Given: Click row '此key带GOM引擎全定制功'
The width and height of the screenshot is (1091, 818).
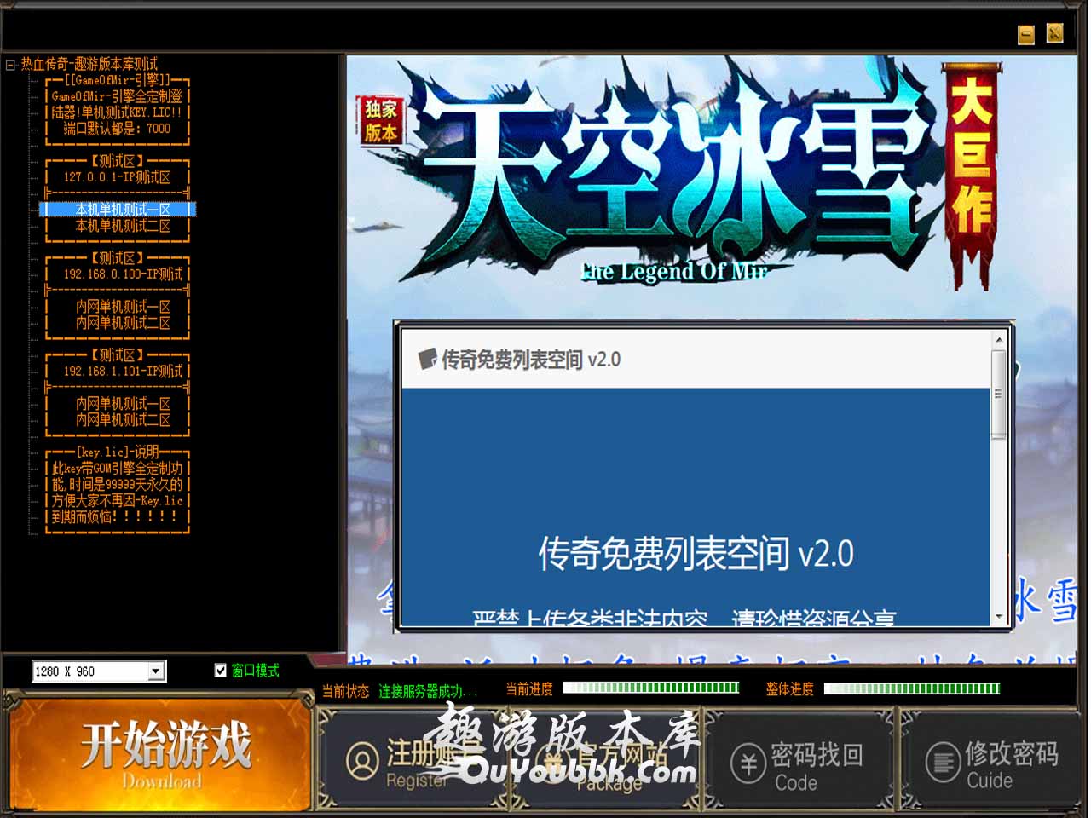Looking at the screenshot, I should (118, 469).
